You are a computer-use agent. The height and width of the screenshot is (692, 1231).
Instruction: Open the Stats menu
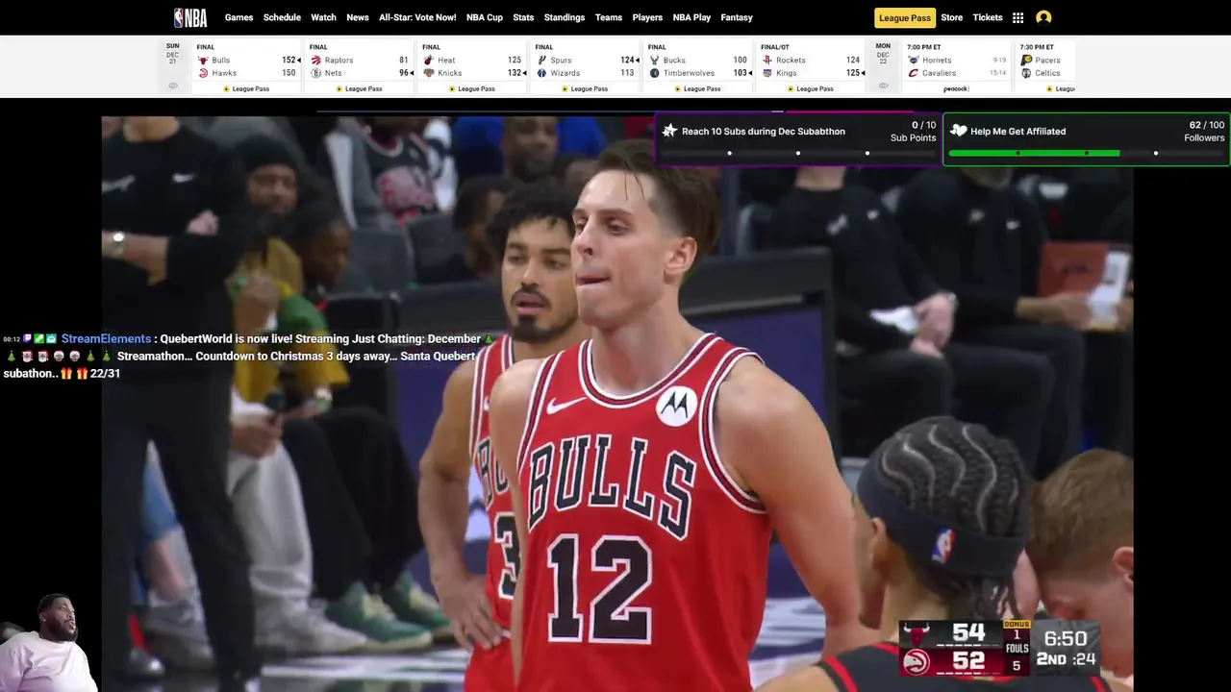tap(523, 17)
